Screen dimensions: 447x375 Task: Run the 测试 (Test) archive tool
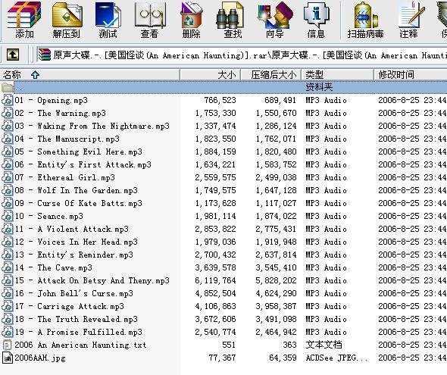coord(108,20)
